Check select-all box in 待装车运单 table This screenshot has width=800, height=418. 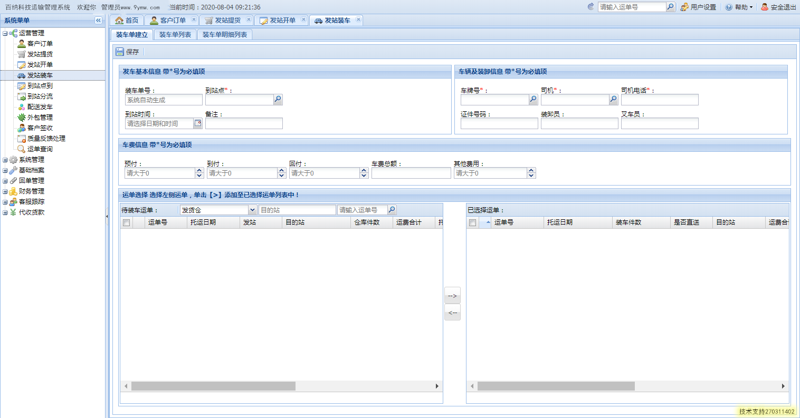[126, 222]
